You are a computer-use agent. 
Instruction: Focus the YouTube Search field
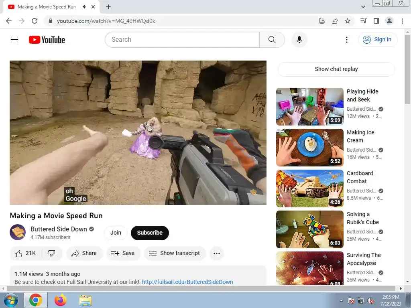pyautogui.click(x=183, y=40)
